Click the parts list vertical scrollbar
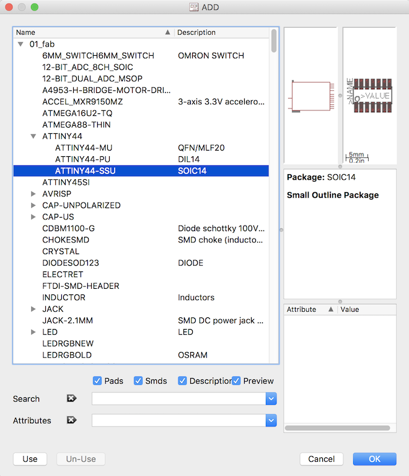This screenshot has height=476, width=409. 274,41
